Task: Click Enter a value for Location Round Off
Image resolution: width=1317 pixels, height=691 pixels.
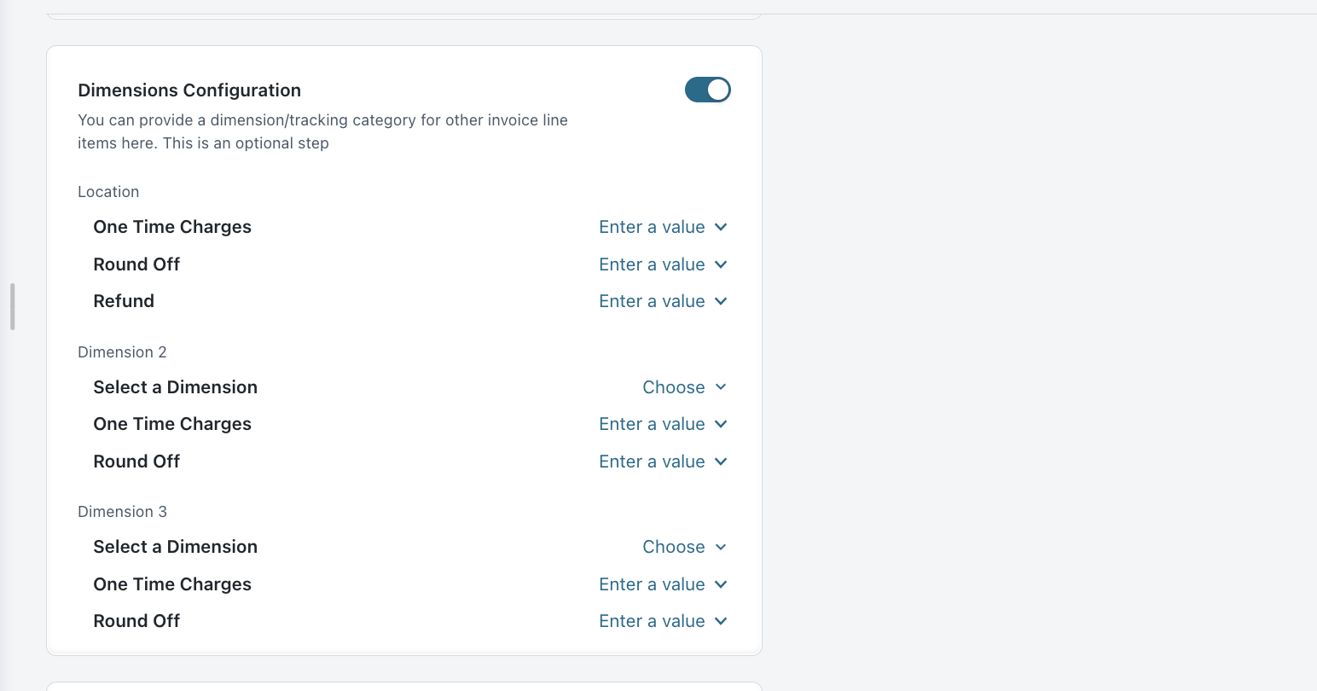Action: [x=652, y=264]
